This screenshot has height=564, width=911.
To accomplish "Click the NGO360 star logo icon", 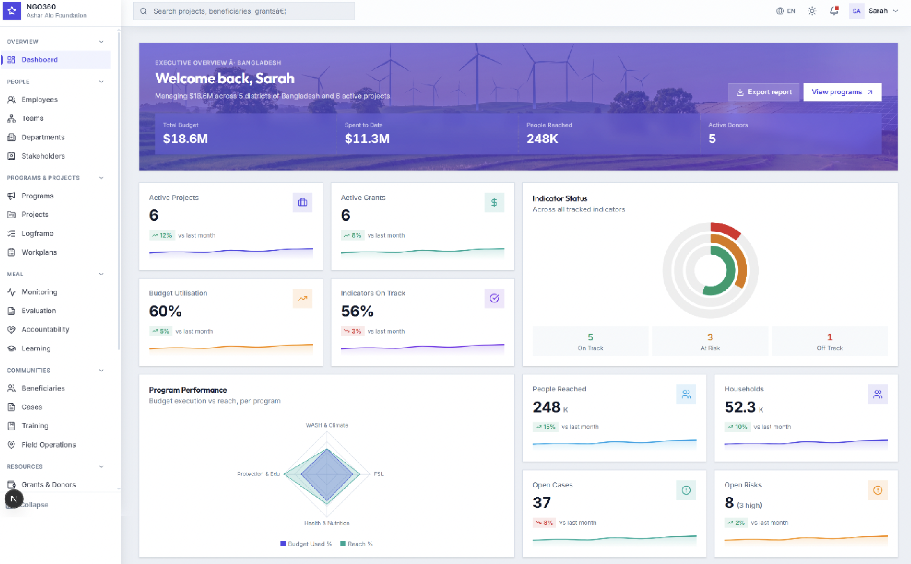I will pos(12,11).
